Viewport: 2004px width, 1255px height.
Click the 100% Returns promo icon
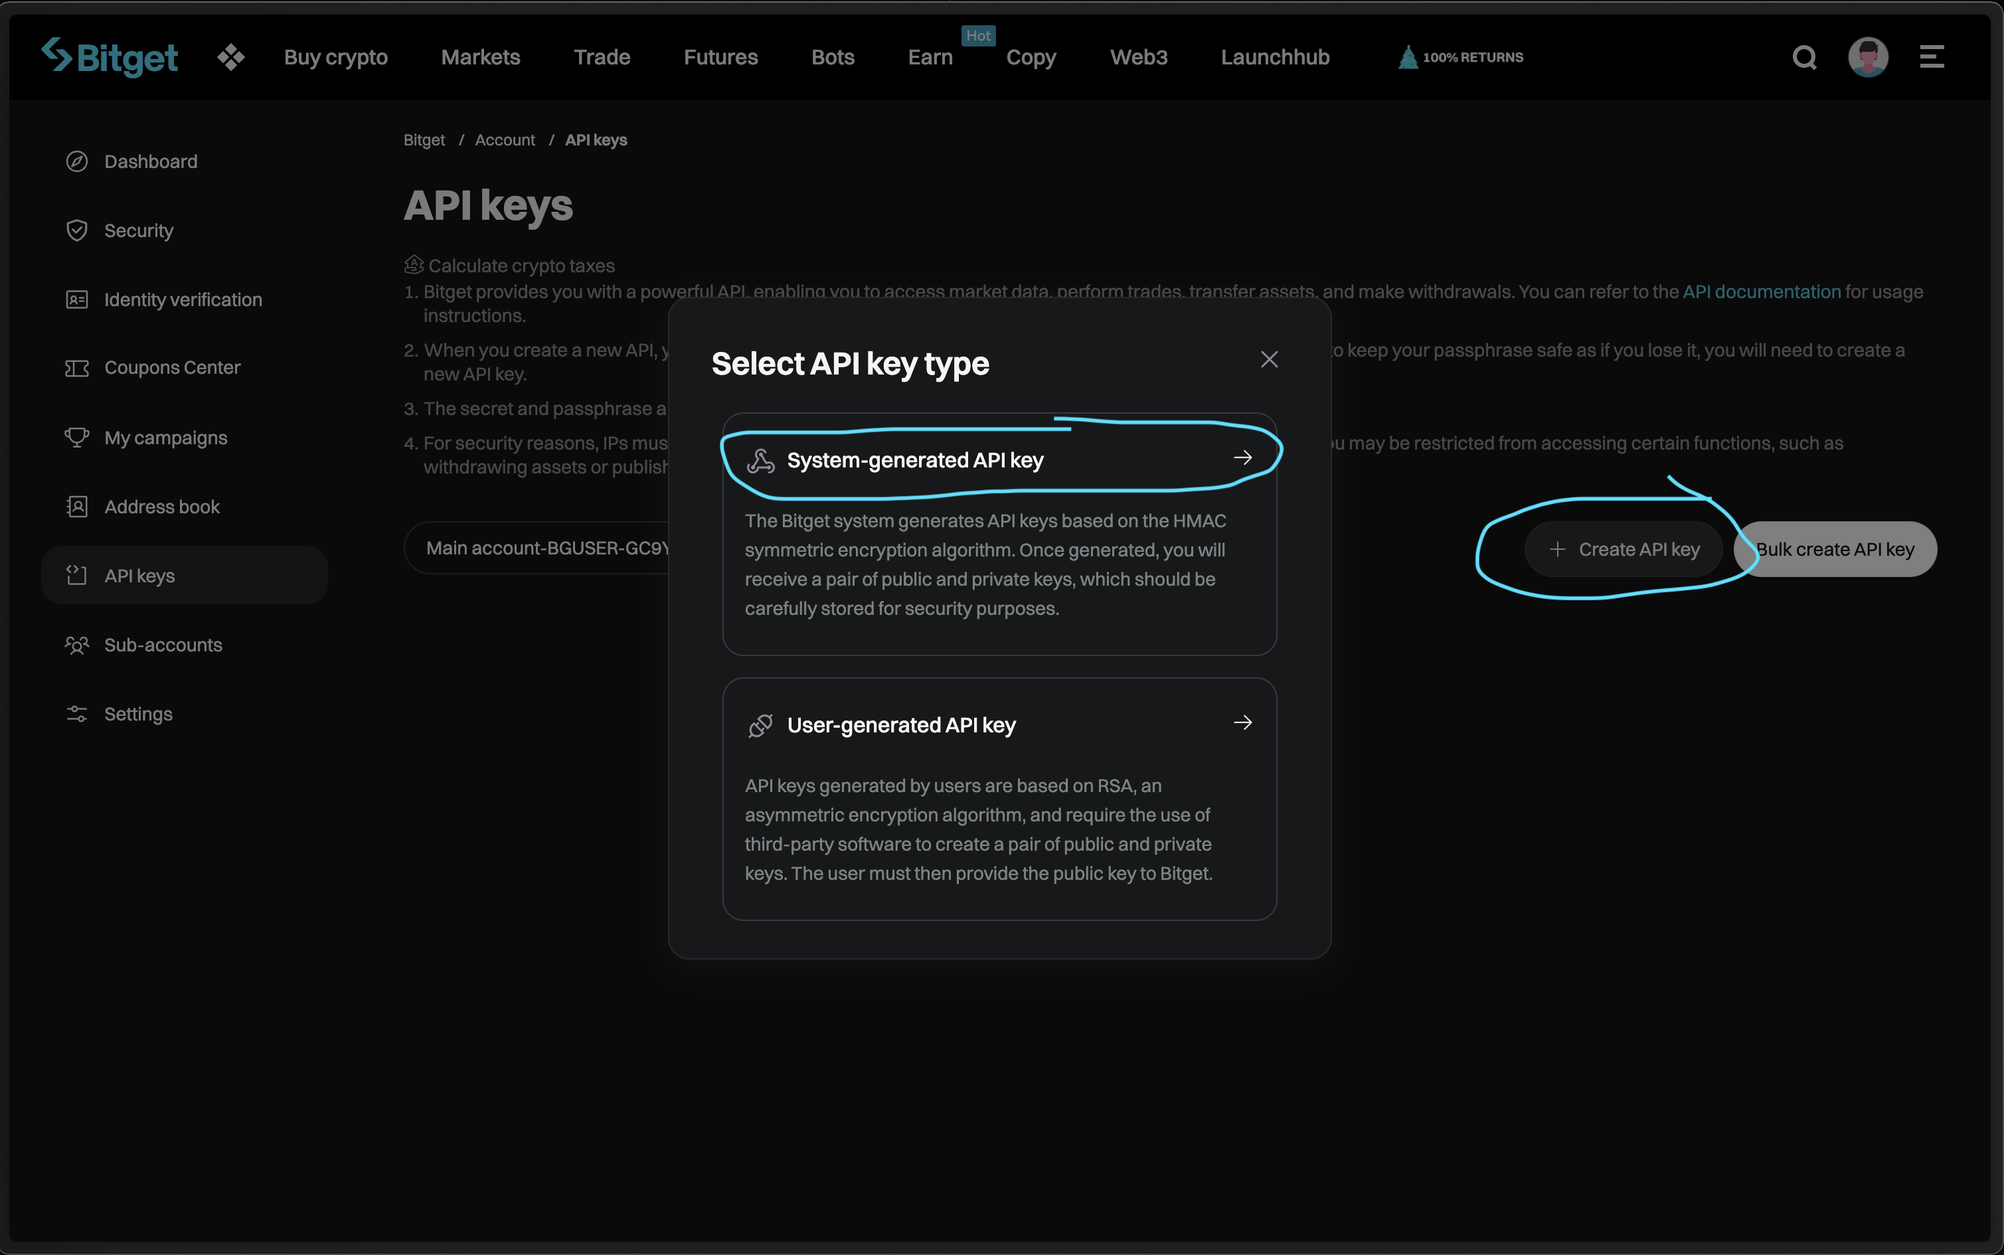coord(1408,57)
